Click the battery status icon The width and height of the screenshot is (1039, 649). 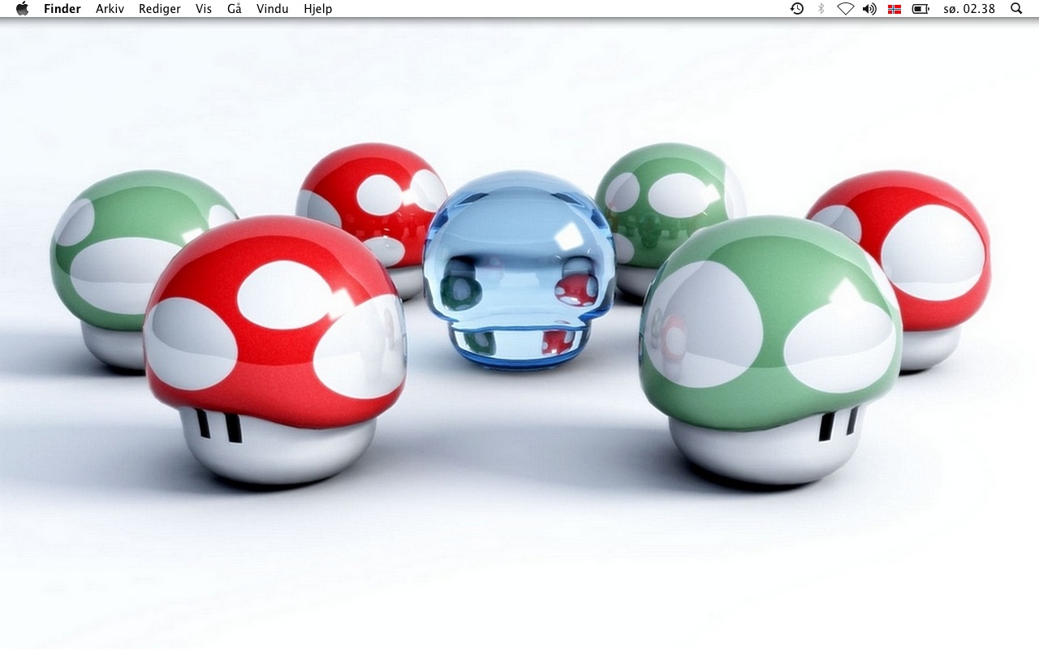tap(920, 9)
